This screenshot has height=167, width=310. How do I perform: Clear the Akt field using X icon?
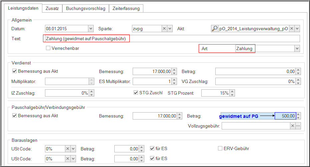[292, 29]
